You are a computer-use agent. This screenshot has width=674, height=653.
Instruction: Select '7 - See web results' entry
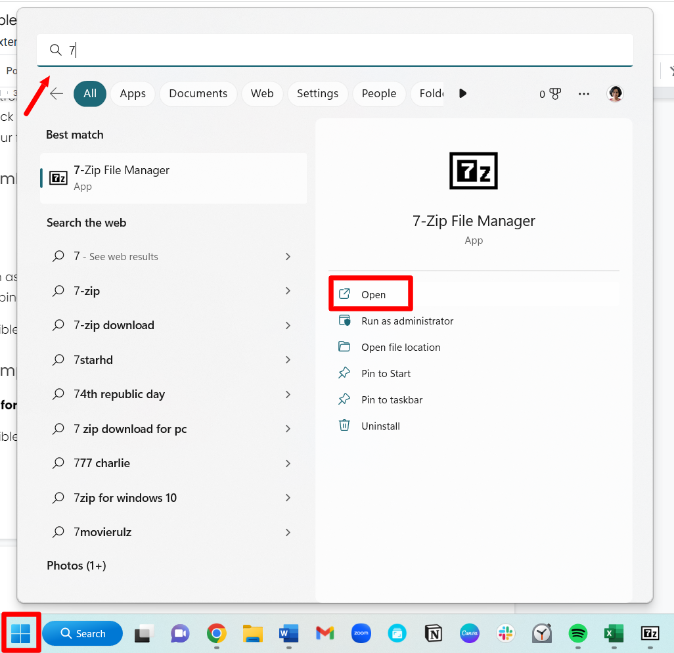click(x=173, y=257)
